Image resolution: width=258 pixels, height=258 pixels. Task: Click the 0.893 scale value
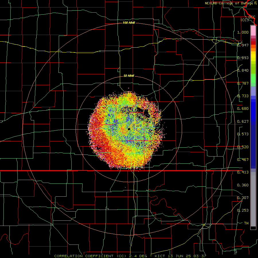[x=243, y=58]
